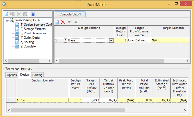Click the Move Up arrow icon
194x117 pixels.
click(x=69, y=22)
